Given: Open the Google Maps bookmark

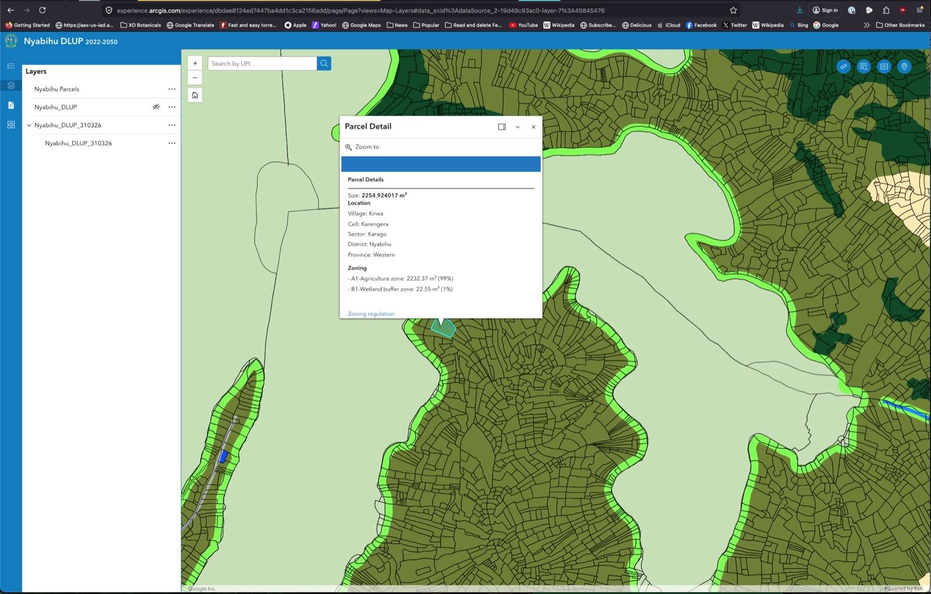Looking at the screenshot, I should 361,25.
